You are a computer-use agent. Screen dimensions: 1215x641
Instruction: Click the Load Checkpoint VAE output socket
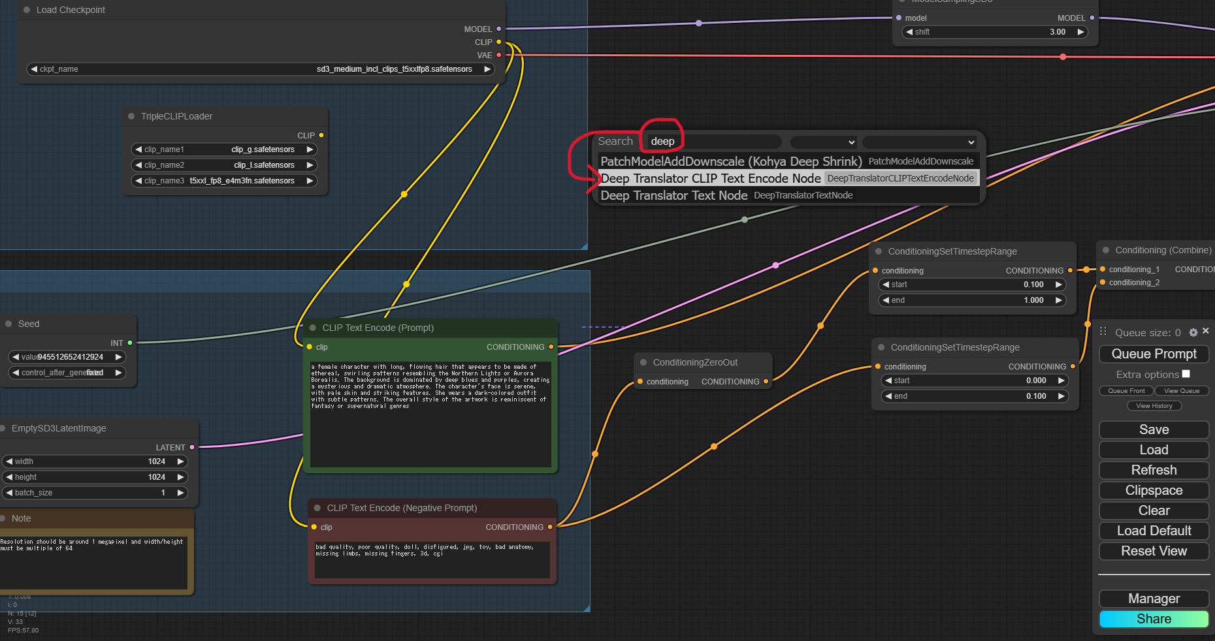pyautogui.click(x=499, y=55)
